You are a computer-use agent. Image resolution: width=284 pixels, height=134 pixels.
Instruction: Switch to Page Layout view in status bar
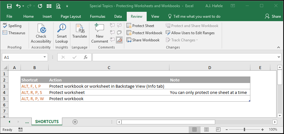[206, 129]
